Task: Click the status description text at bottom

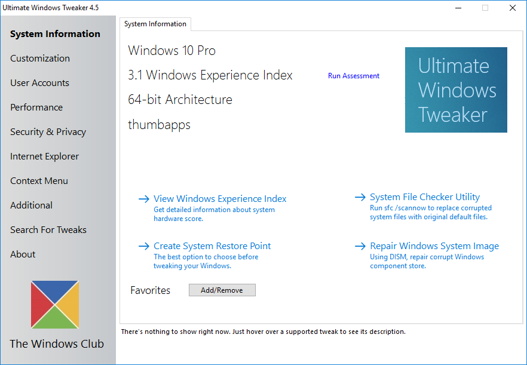Action: [x=263, y=332]
